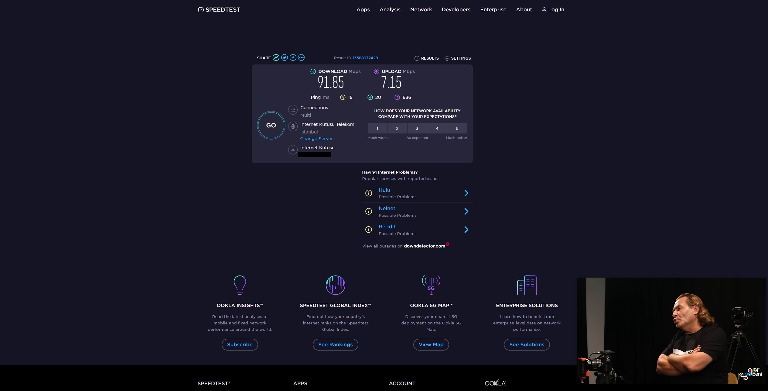Open the Enterprise menu
The height and width of the screenshot is (391, 768).
tap(493, 9)
